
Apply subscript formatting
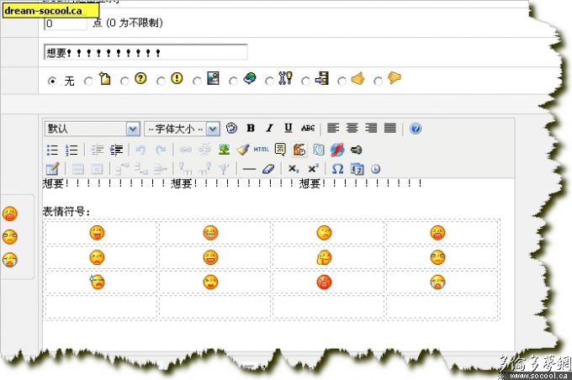[294, 169]
